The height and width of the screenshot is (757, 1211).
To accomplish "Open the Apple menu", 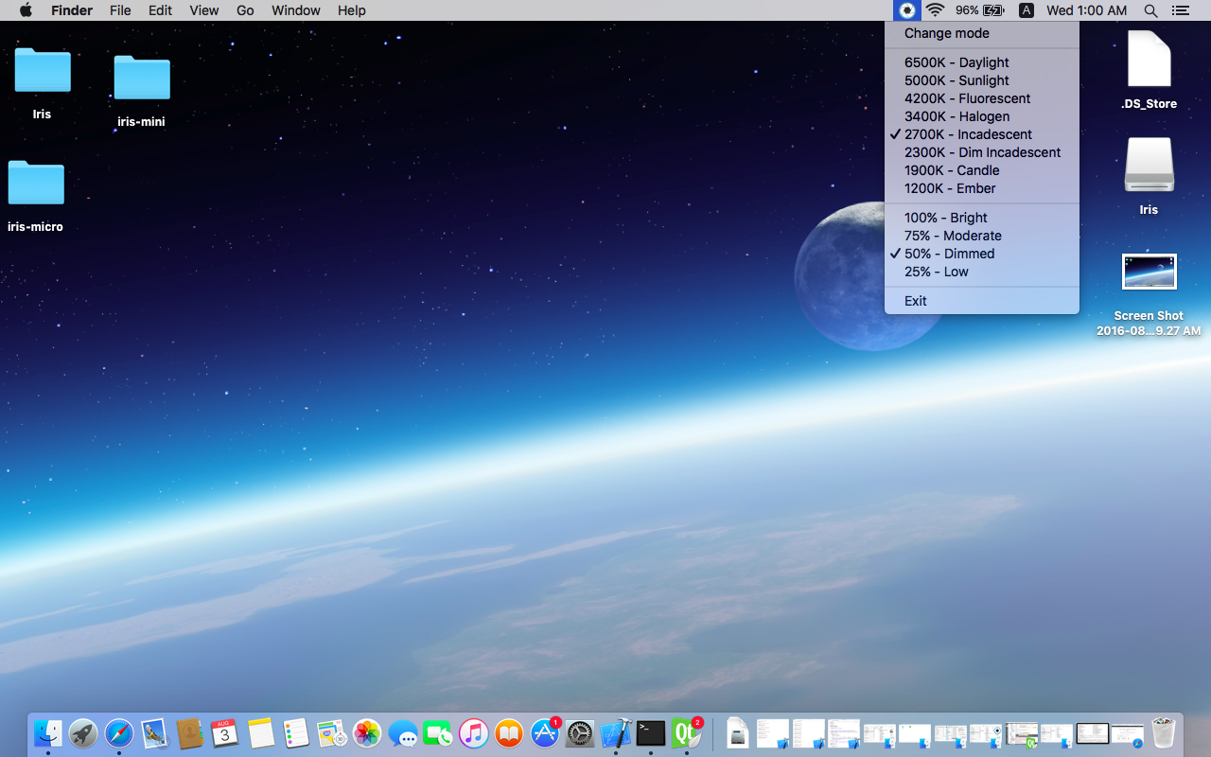I will pyautogui.click(x=26, y=10).
